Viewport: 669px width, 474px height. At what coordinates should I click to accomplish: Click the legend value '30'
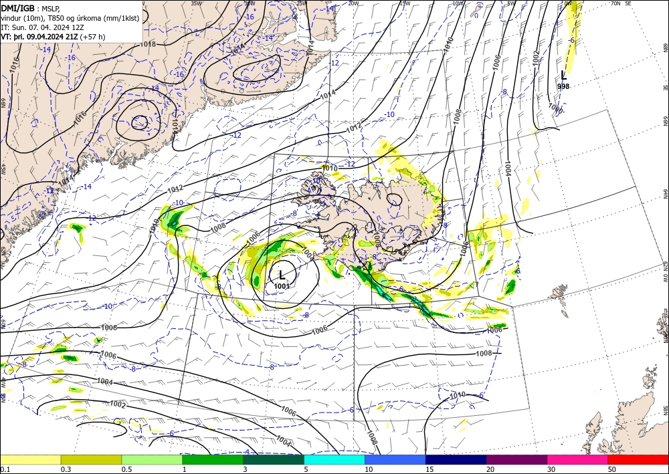[551, 469]
